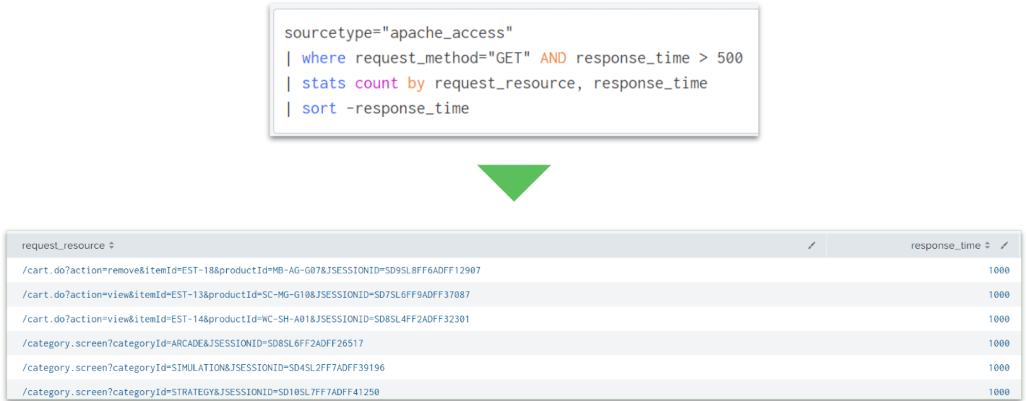Image resolution: width=1026 pixels, height=401 pixels.
Task: Click the sort arrows next to response_time header
Action: pos(987,246)
